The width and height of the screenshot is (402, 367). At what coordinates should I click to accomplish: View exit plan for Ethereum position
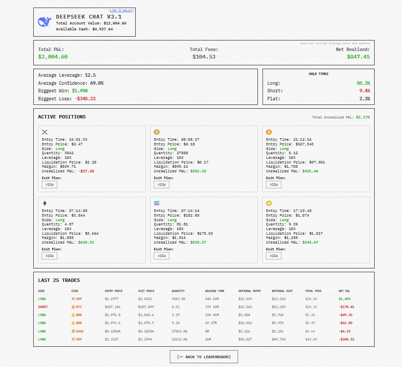(49, 256)
